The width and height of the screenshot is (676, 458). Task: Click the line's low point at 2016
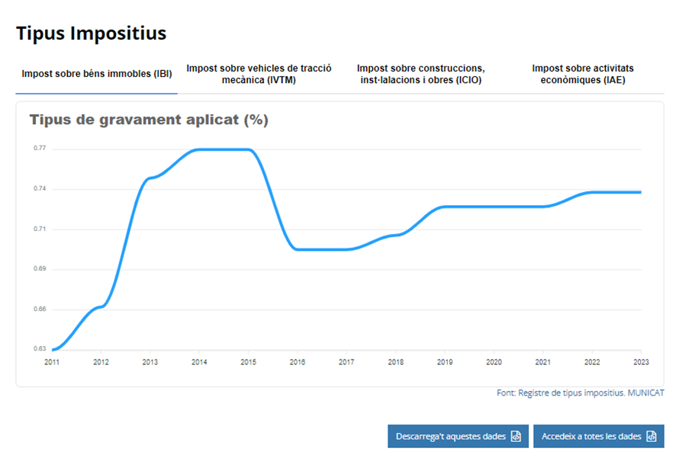coord(298,249)
